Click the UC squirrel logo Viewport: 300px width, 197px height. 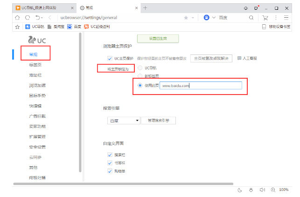(x=37, y=40)
